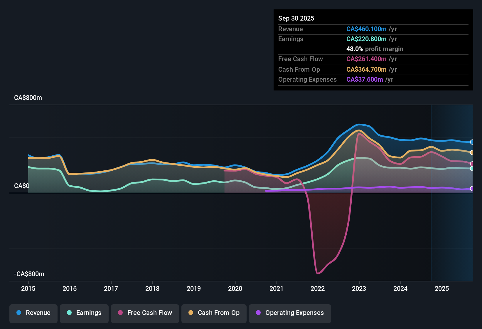Toggle the Revenue legend series
Screen dimensions: 482x329
pyautogui.click(x=33, y=313)
